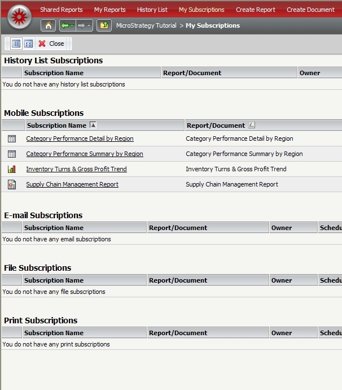This screenshot has height=390, width=342.
Task: Open Inventory Turns & Gross Profit Trend link
Action: [x=76, y=169]
